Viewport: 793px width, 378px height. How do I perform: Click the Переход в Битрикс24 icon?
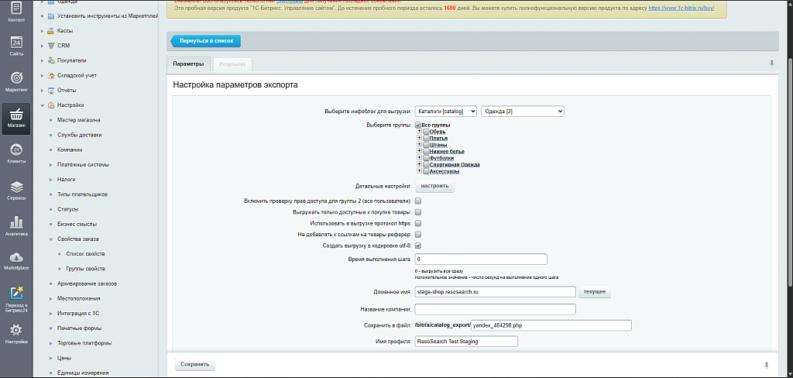tap(16, 298)
